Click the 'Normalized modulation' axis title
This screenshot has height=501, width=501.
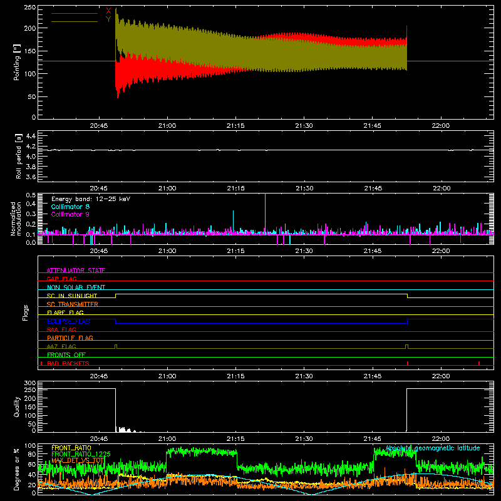(16, 219)
